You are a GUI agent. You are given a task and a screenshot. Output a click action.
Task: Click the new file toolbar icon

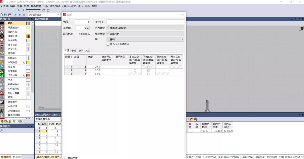tap(1, 15)
